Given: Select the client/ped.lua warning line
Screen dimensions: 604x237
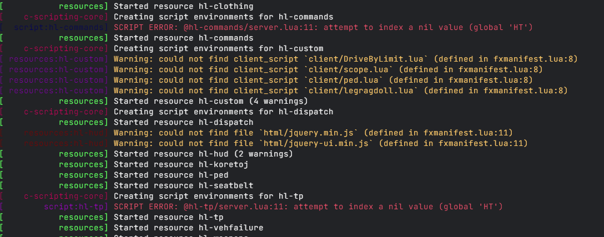Looking at the screenshot, I should (x=324, y=80).
